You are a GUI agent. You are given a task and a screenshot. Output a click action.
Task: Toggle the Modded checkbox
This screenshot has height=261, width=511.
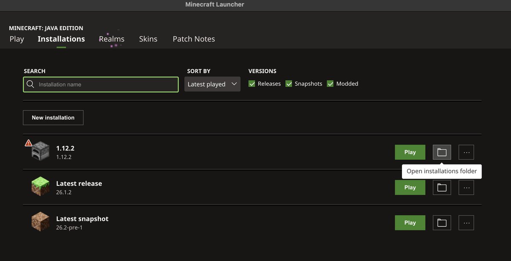(x=330, y=84)
